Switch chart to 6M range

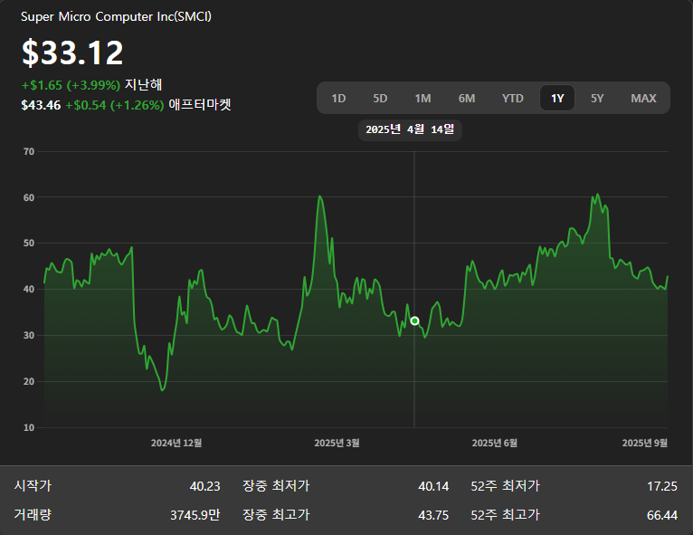467,98
